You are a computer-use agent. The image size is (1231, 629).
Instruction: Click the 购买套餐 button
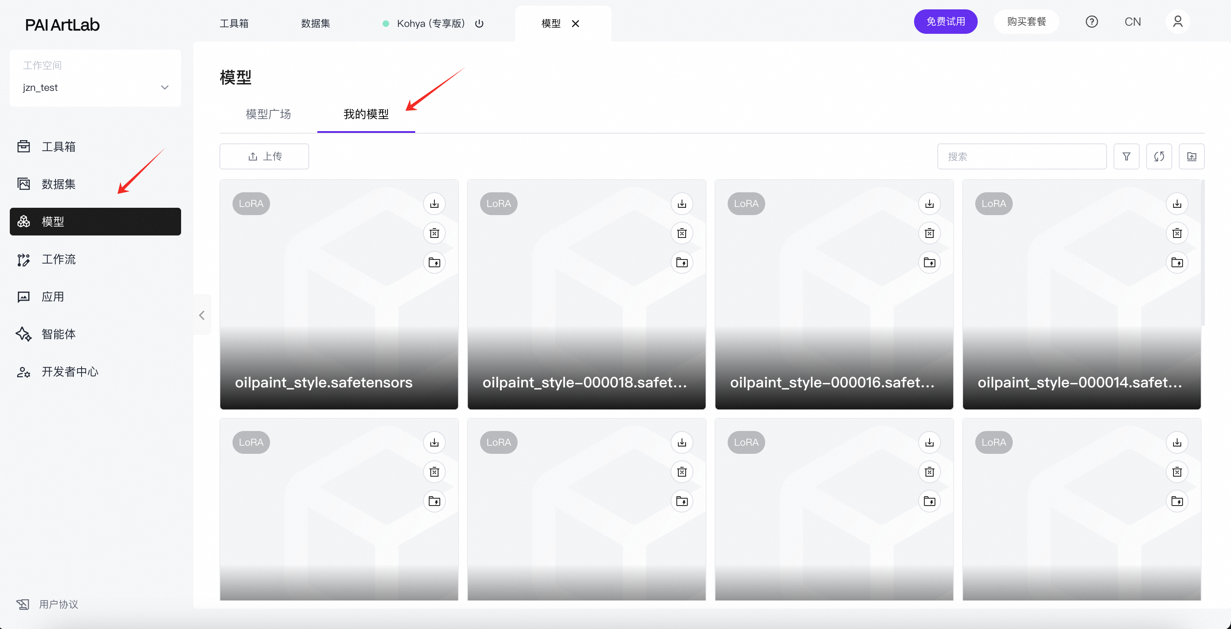(x=1026, y=22)
